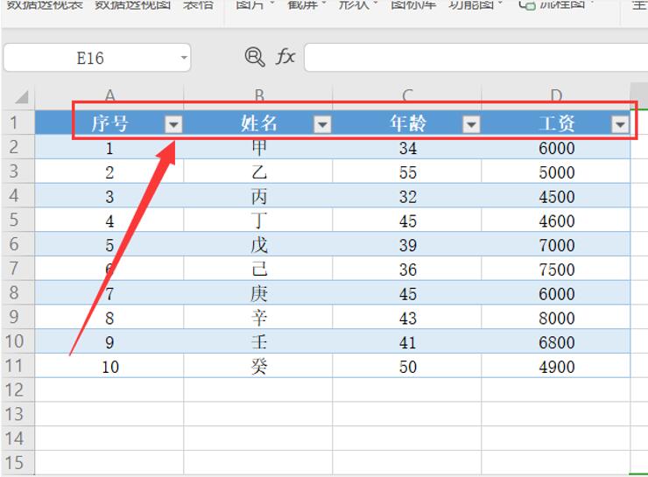648x477 pixels.
Task: Select the 序号 cell with value 10
Action: tap(109, 366)
